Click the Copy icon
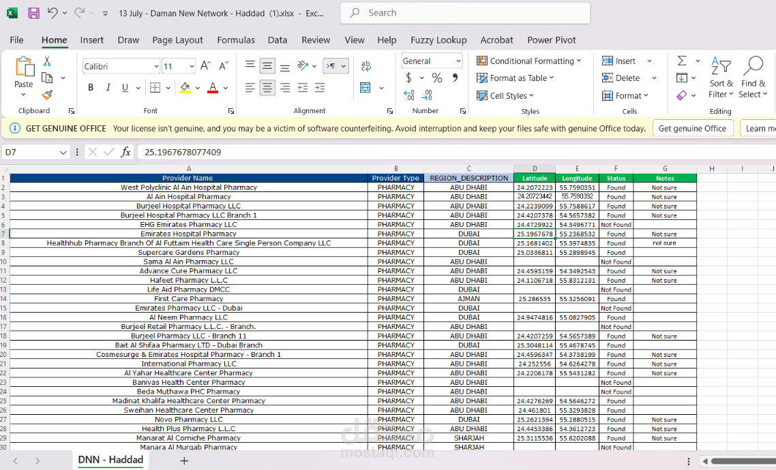776x470 pixels. [x=47, y=78]
